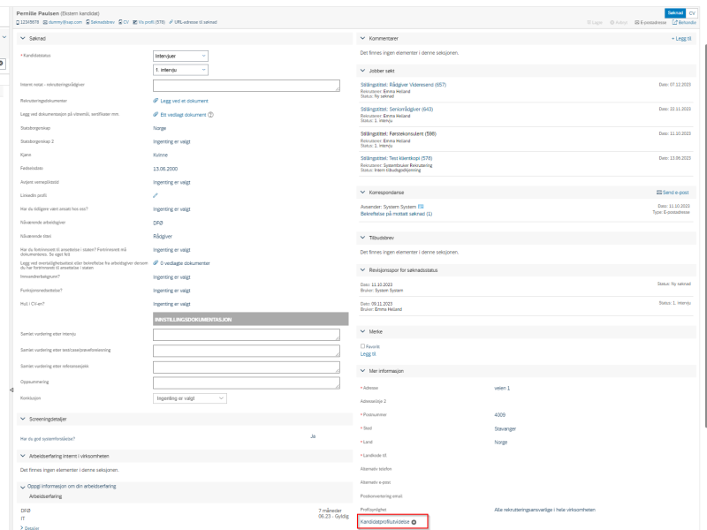Collapse the Screeningdetaljer section

[x=23, y=419]
